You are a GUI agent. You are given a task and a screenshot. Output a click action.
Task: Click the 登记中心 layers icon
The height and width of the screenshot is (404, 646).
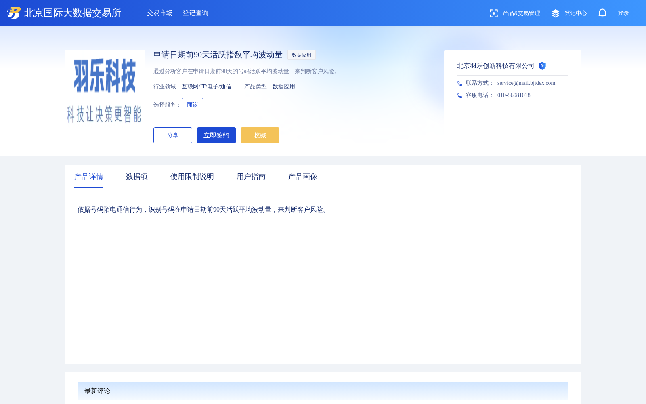click(x=556, y=13)
